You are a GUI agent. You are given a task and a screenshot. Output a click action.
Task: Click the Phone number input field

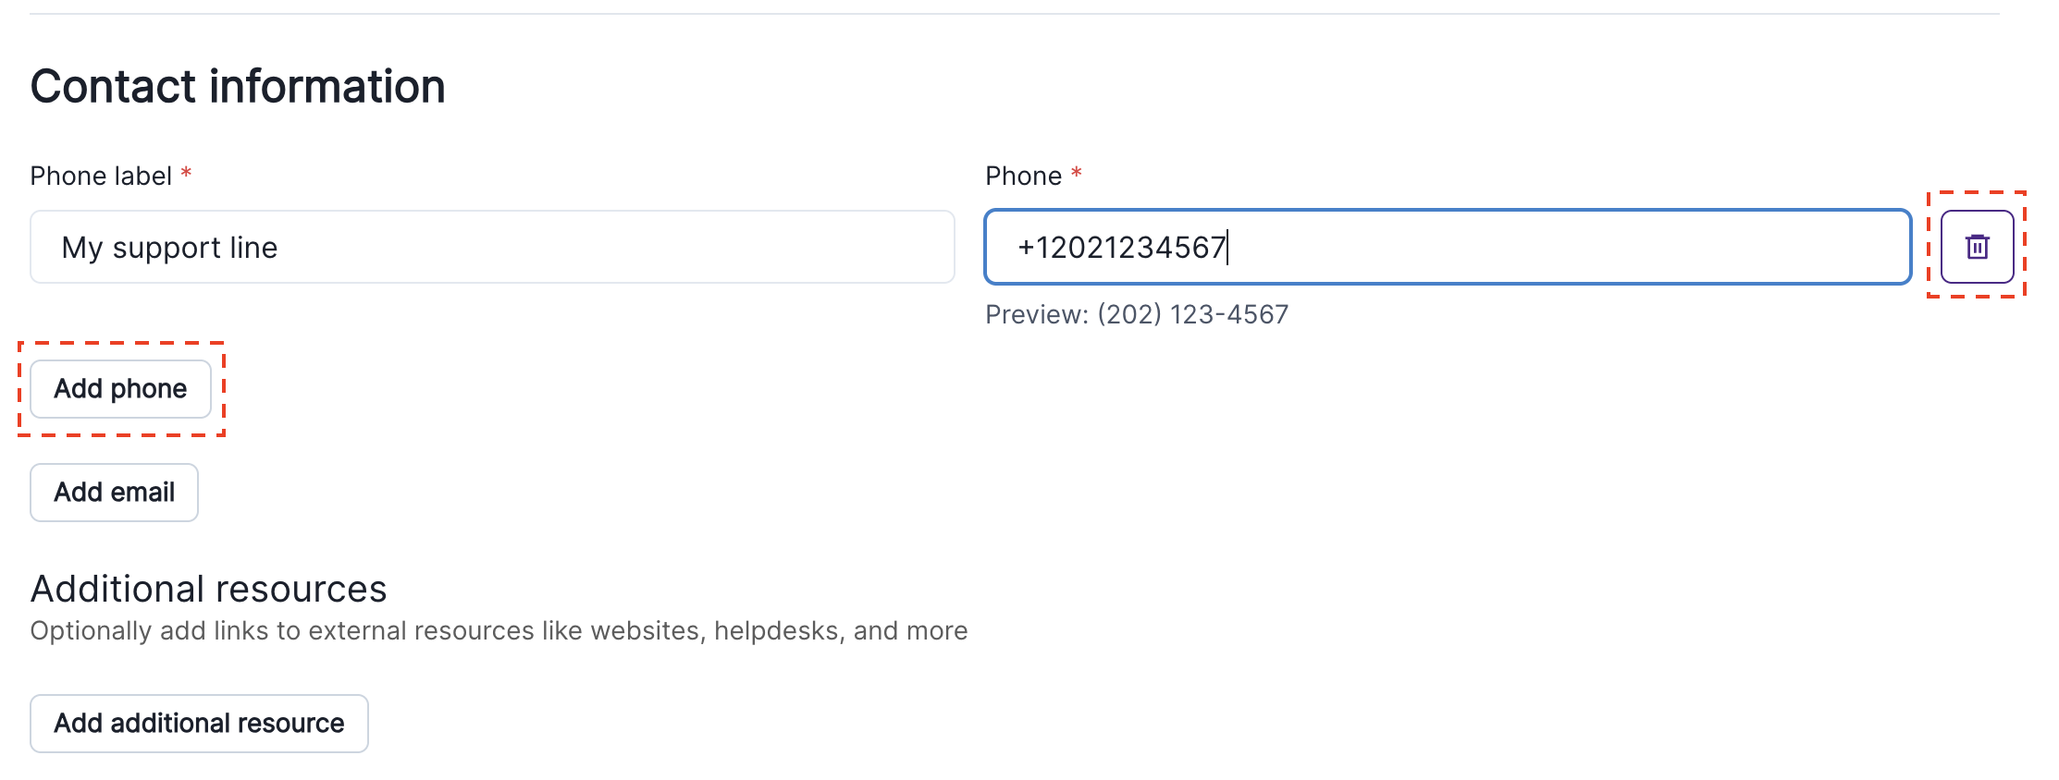tap(1447, 247)
